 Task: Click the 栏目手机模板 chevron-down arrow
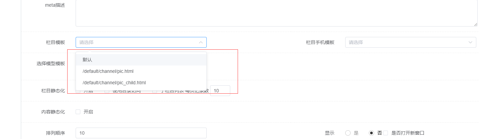470,42
